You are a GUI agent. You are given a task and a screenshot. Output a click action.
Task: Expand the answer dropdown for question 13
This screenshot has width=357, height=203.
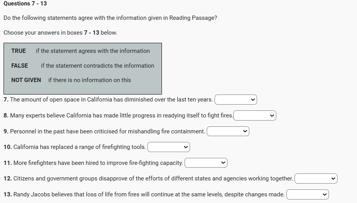(x=307, y=194)
